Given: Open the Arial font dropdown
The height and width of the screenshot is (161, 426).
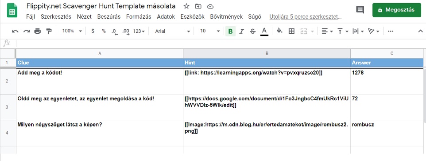Looking at the screenshot, I should point(173,31).
